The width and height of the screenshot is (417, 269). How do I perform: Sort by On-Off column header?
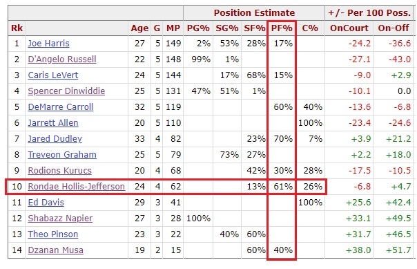(394, 28)
